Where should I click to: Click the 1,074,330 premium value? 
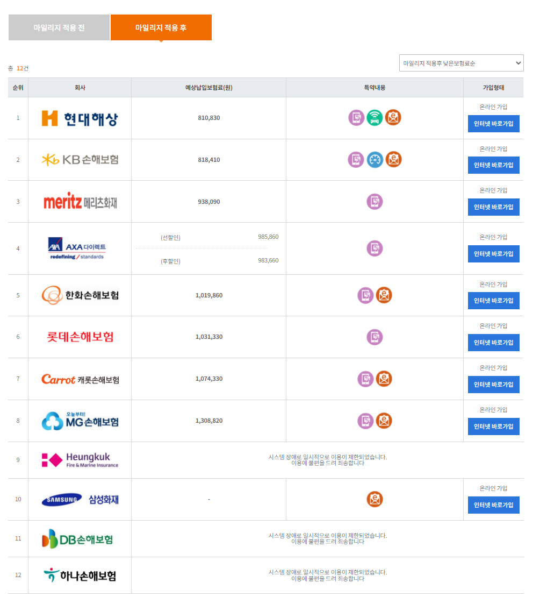coord(209,379)
